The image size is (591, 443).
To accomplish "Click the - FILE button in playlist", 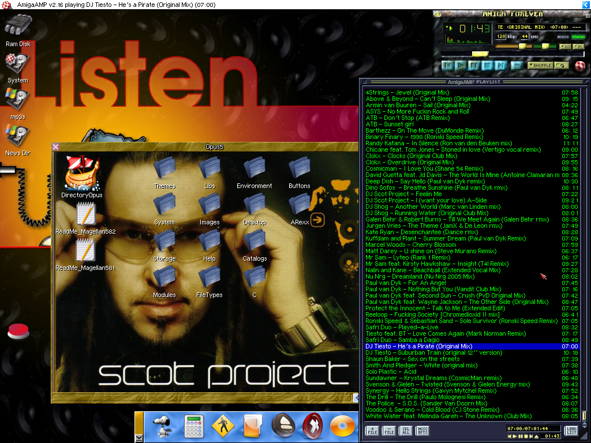I will (389, 430).
